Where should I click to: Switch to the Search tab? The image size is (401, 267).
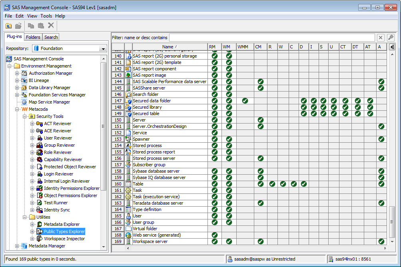(x=51, y=37)
